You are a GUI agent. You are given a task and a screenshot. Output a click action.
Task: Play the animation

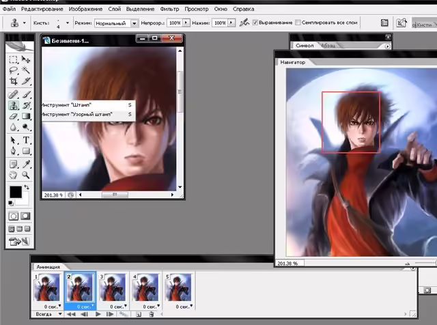(98, 314)
